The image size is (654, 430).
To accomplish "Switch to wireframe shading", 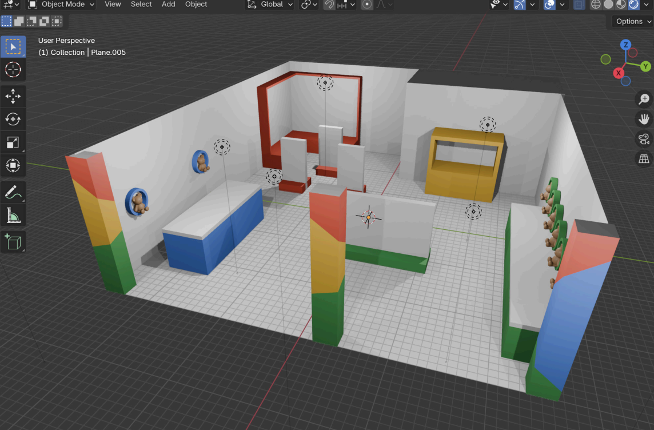I will coord(596,4).
